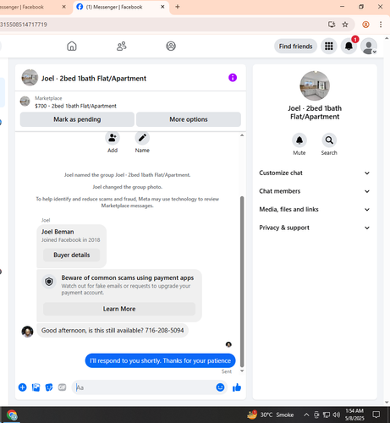The image size is (390, 423).
Task: Click install app icon in address bar
Action: (x=332, y=25)
